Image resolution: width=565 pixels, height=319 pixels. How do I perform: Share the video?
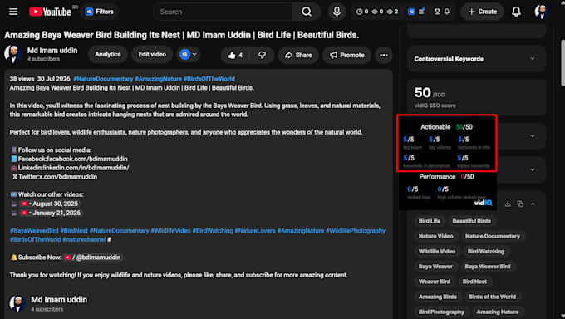point(298,55)
